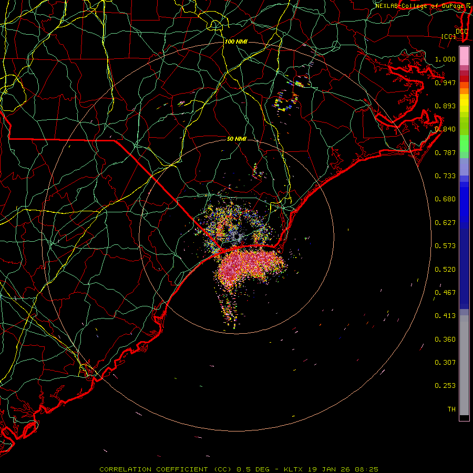
Task: Select the red swatch near 0.947
Action: coord(464,79)
